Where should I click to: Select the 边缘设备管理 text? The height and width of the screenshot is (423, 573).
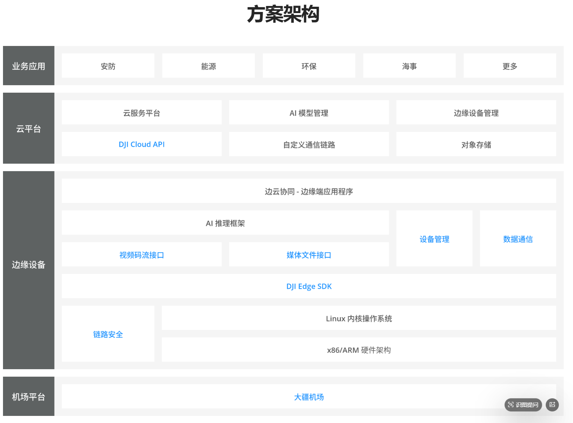[x=476, y=113]
